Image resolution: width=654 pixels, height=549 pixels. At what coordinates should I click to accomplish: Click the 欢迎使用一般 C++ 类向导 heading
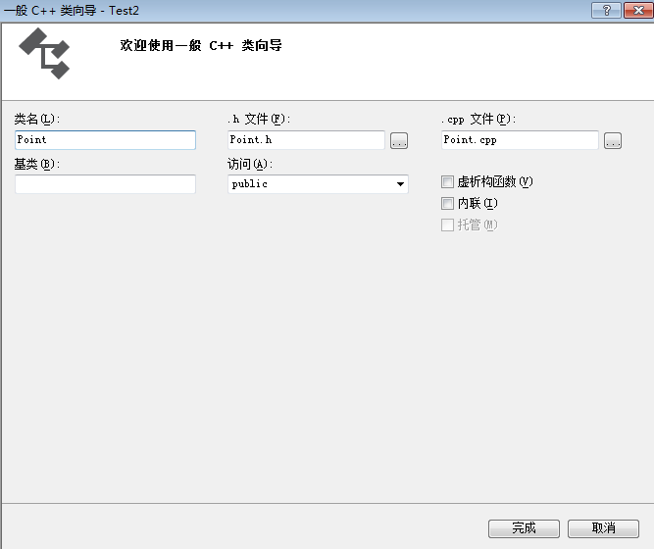[x=201, y=45]
